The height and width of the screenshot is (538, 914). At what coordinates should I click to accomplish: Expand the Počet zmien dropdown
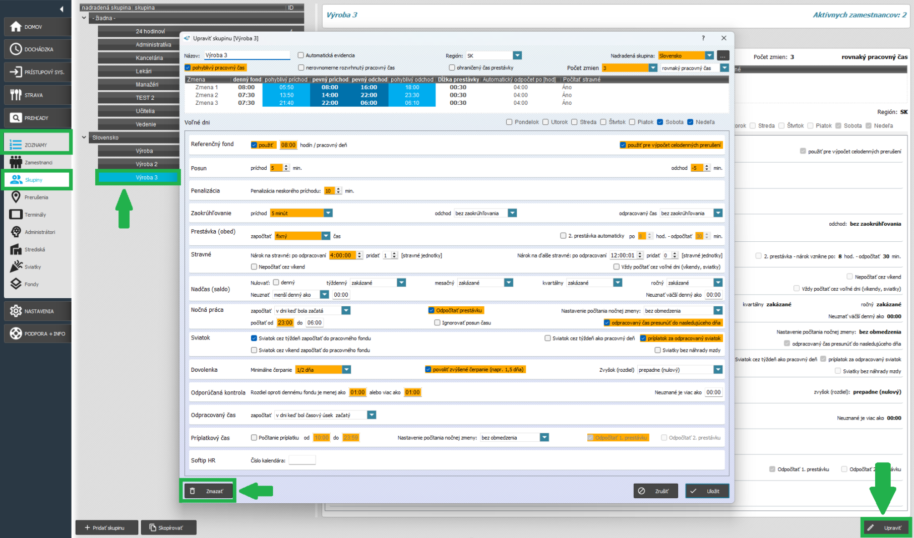[653, 68]
